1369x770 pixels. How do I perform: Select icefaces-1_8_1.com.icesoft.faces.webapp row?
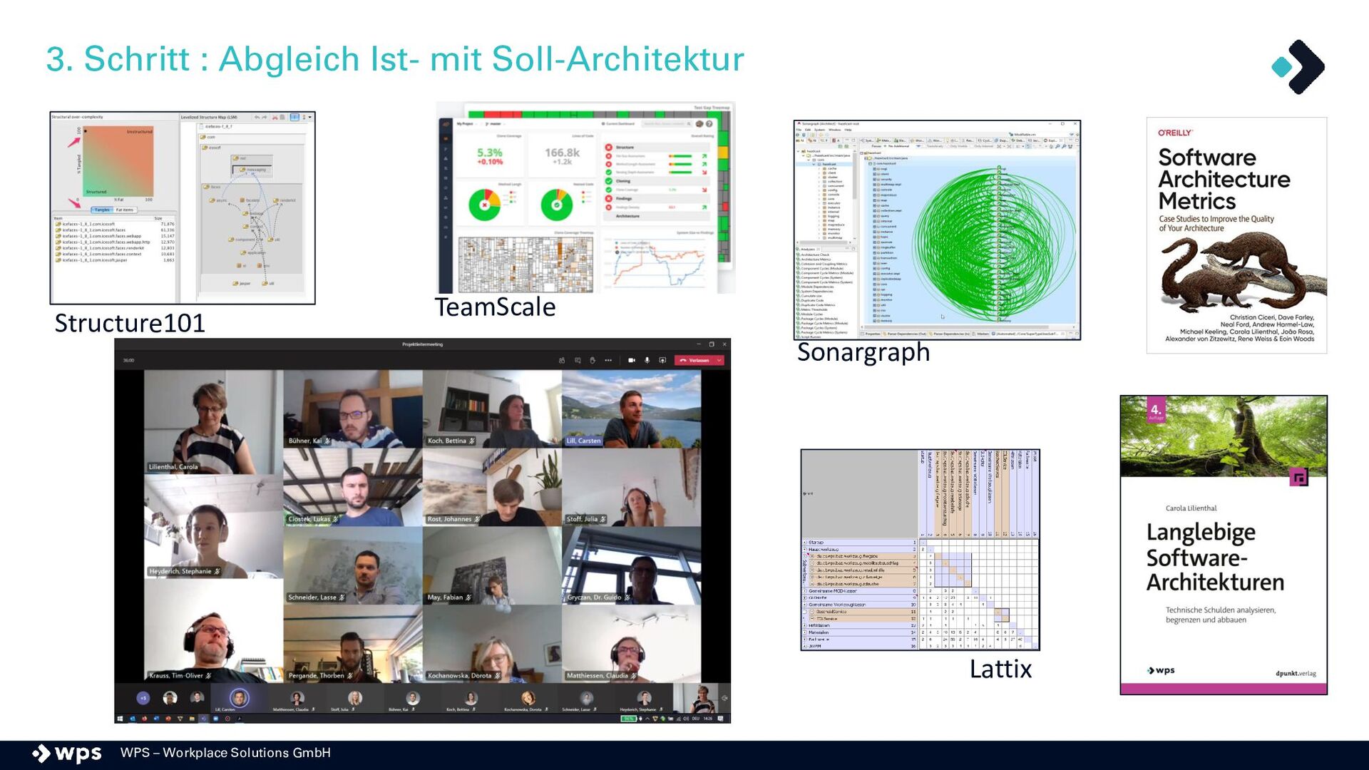[115, 236]
